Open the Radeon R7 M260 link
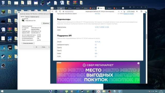165x93 pixels. (128, 14)
